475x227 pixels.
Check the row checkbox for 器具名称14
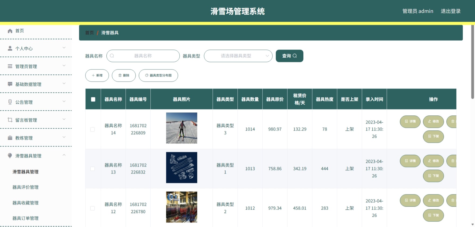click(92, 129)
